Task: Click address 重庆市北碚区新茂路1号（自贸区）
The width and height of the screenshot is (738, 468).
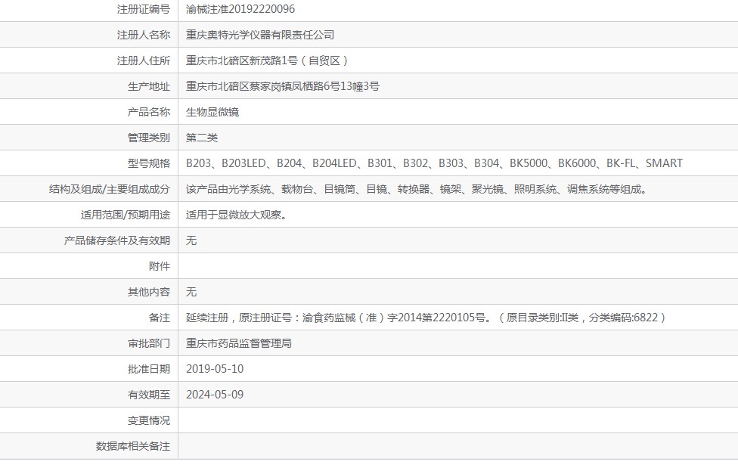Action: [x=268, y=60]
